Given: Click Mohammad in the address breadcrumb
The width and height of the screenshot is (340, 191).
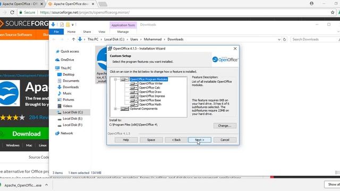Looking at the screenshot, I should tap(152, 39).
